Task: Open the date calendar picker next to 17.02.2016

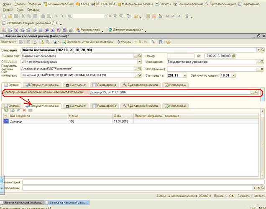Action: point(234,56)
